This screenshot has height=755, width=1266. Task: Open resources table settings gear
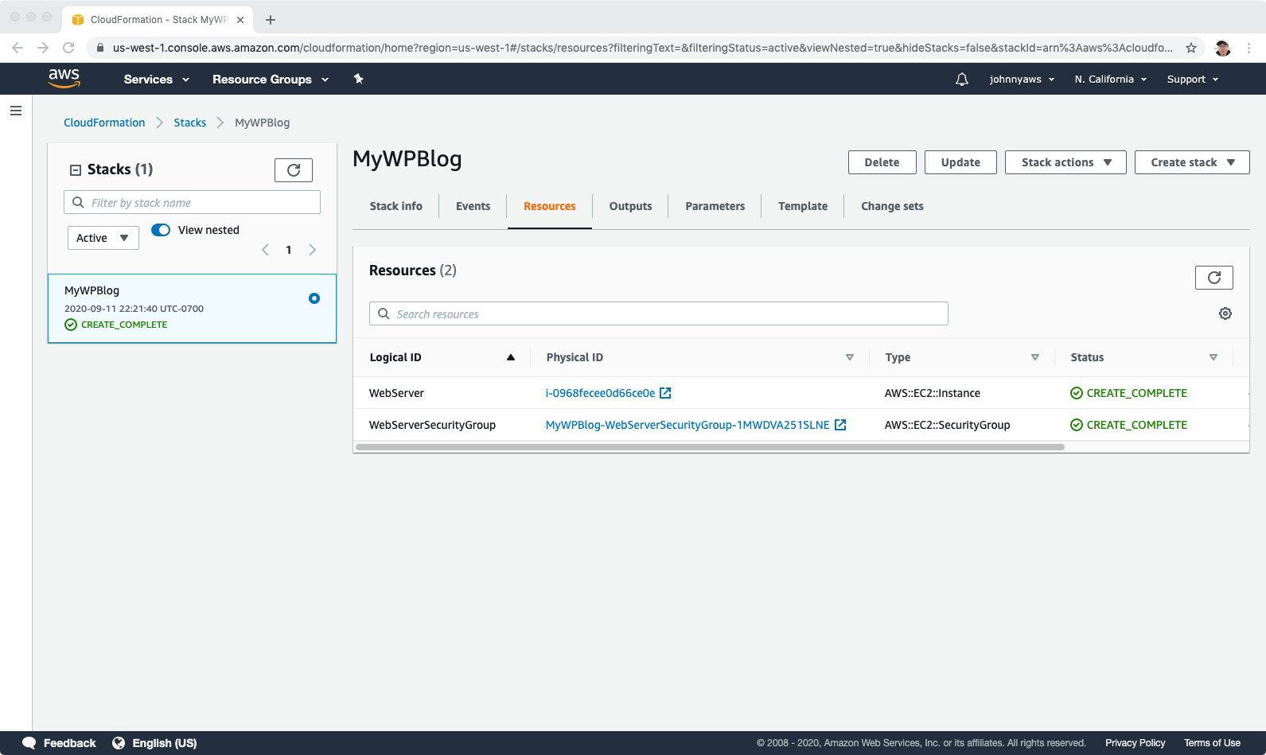[1225, 313]
